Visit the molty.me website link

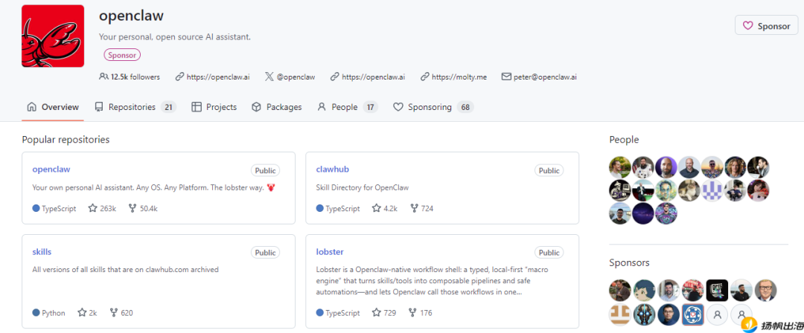point(453,77)
